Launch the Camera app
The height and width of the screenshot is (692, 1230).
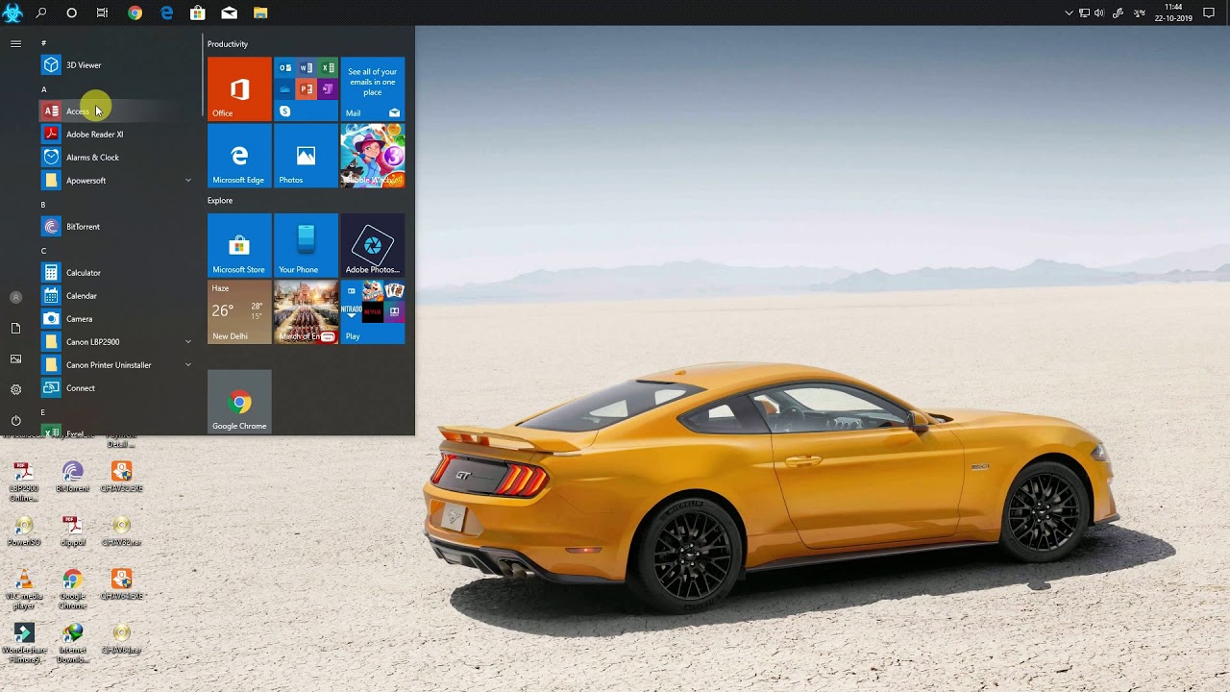(115, 319)
